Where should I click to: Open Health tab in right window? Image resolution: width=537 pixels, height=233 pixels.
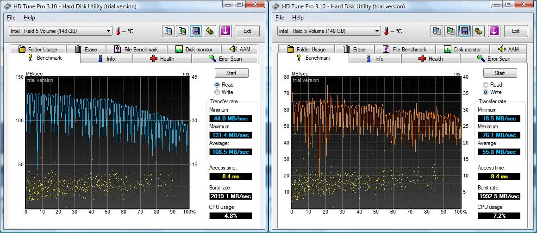click(431, 58)
